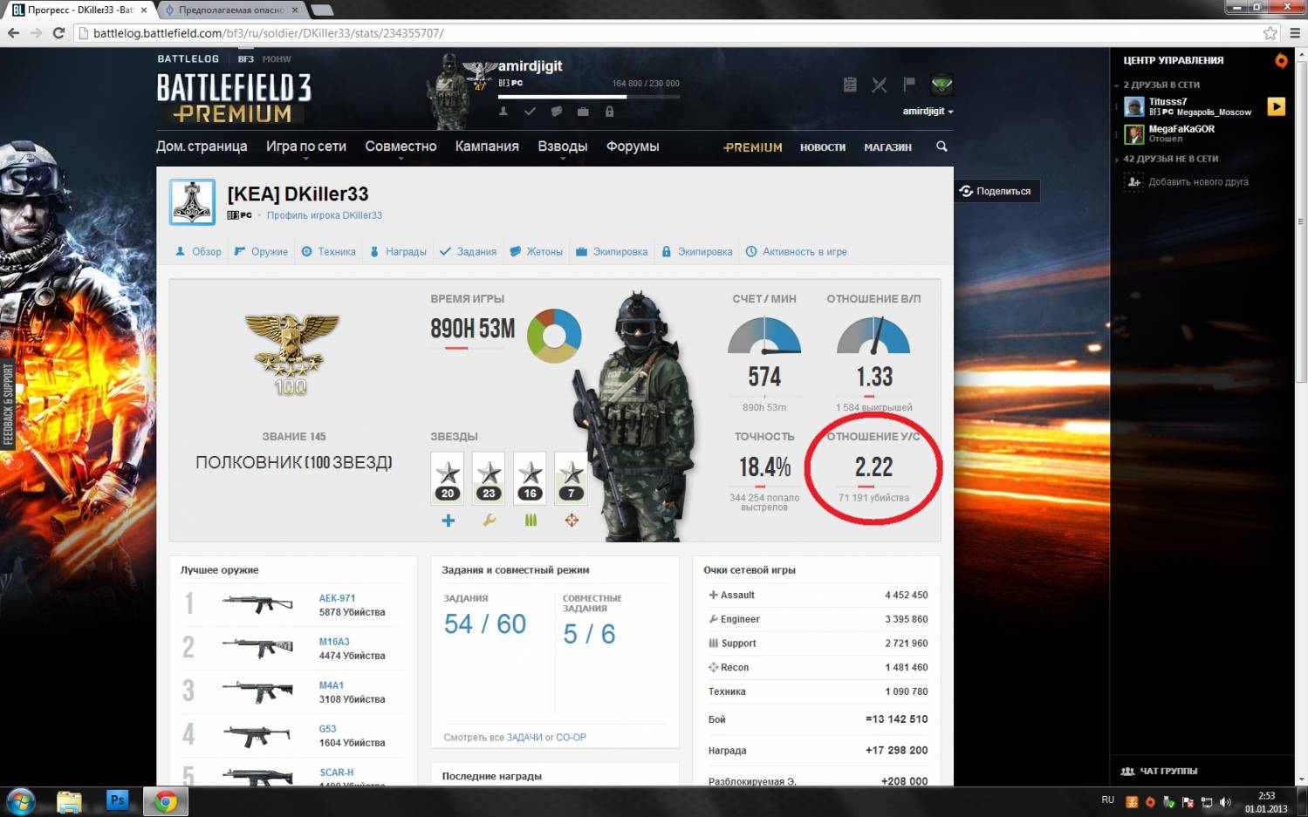
Task: Bookmark this page with the star icon
Action: [1270, 33]
